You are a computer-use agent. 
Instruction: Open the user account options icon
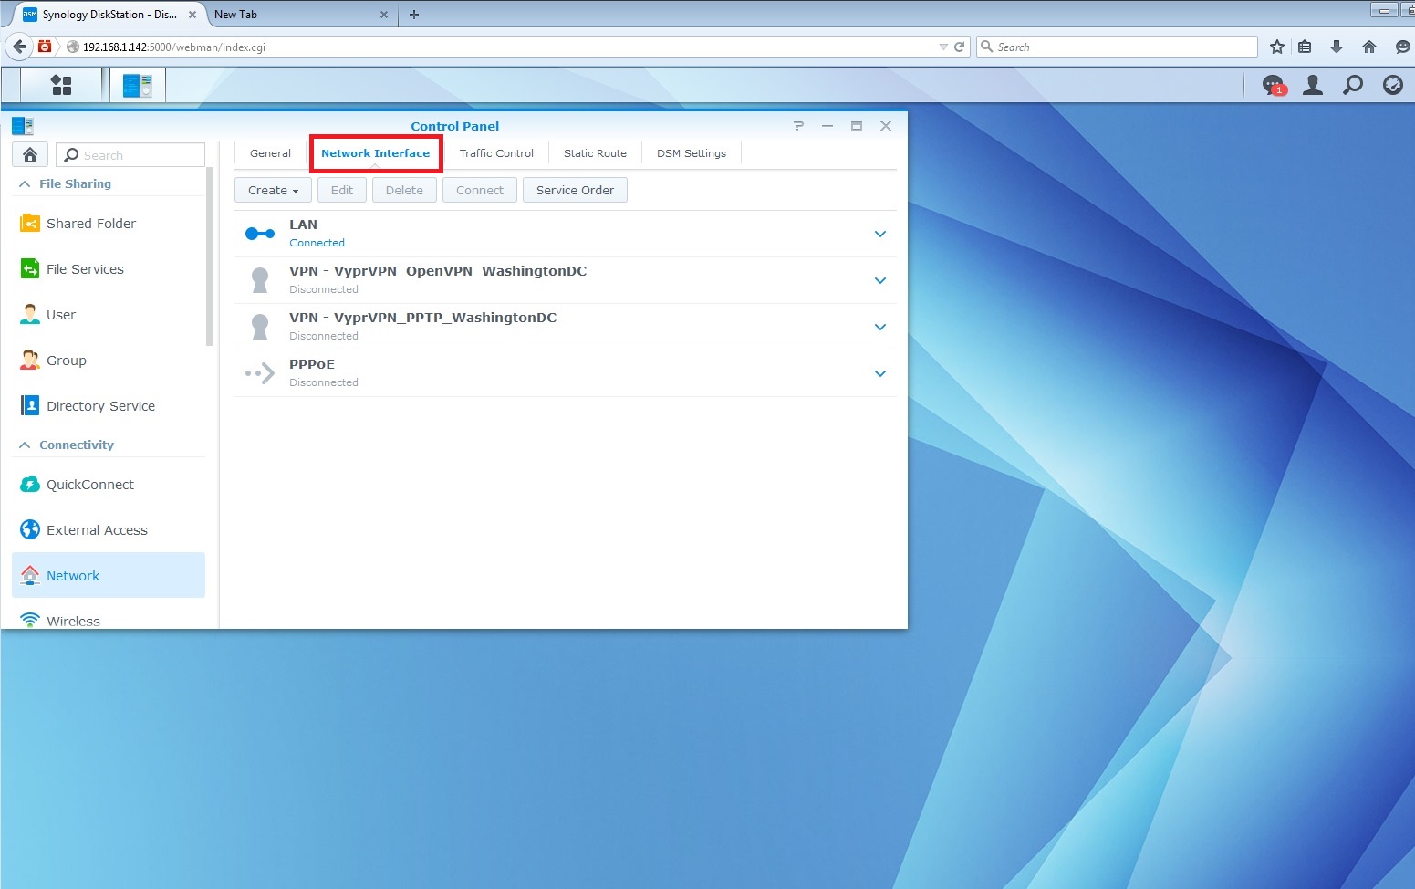tap(1313, 85)
